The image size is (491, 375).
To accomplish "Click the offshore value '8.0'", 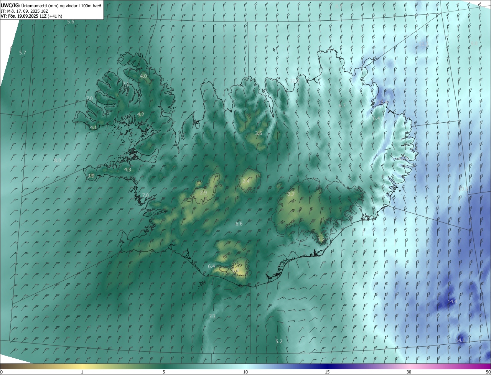I will [x=58, y=160].
